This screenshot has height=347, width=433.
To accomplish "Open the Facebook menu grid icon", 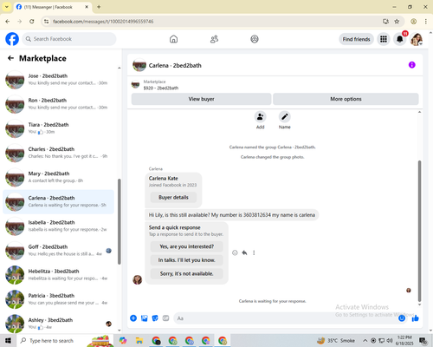I will pyautogui.click(x=384, y=39).
